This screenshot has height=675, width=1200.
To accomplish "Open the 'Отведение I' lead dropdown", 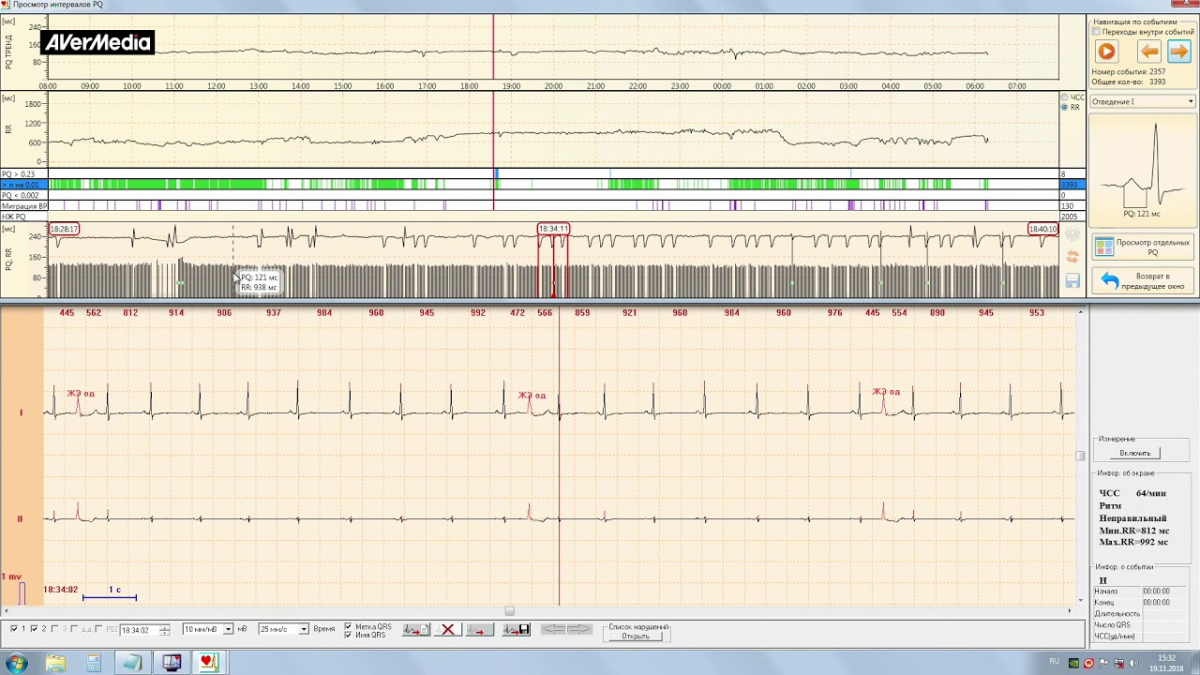I will (x=1143, y=101).
